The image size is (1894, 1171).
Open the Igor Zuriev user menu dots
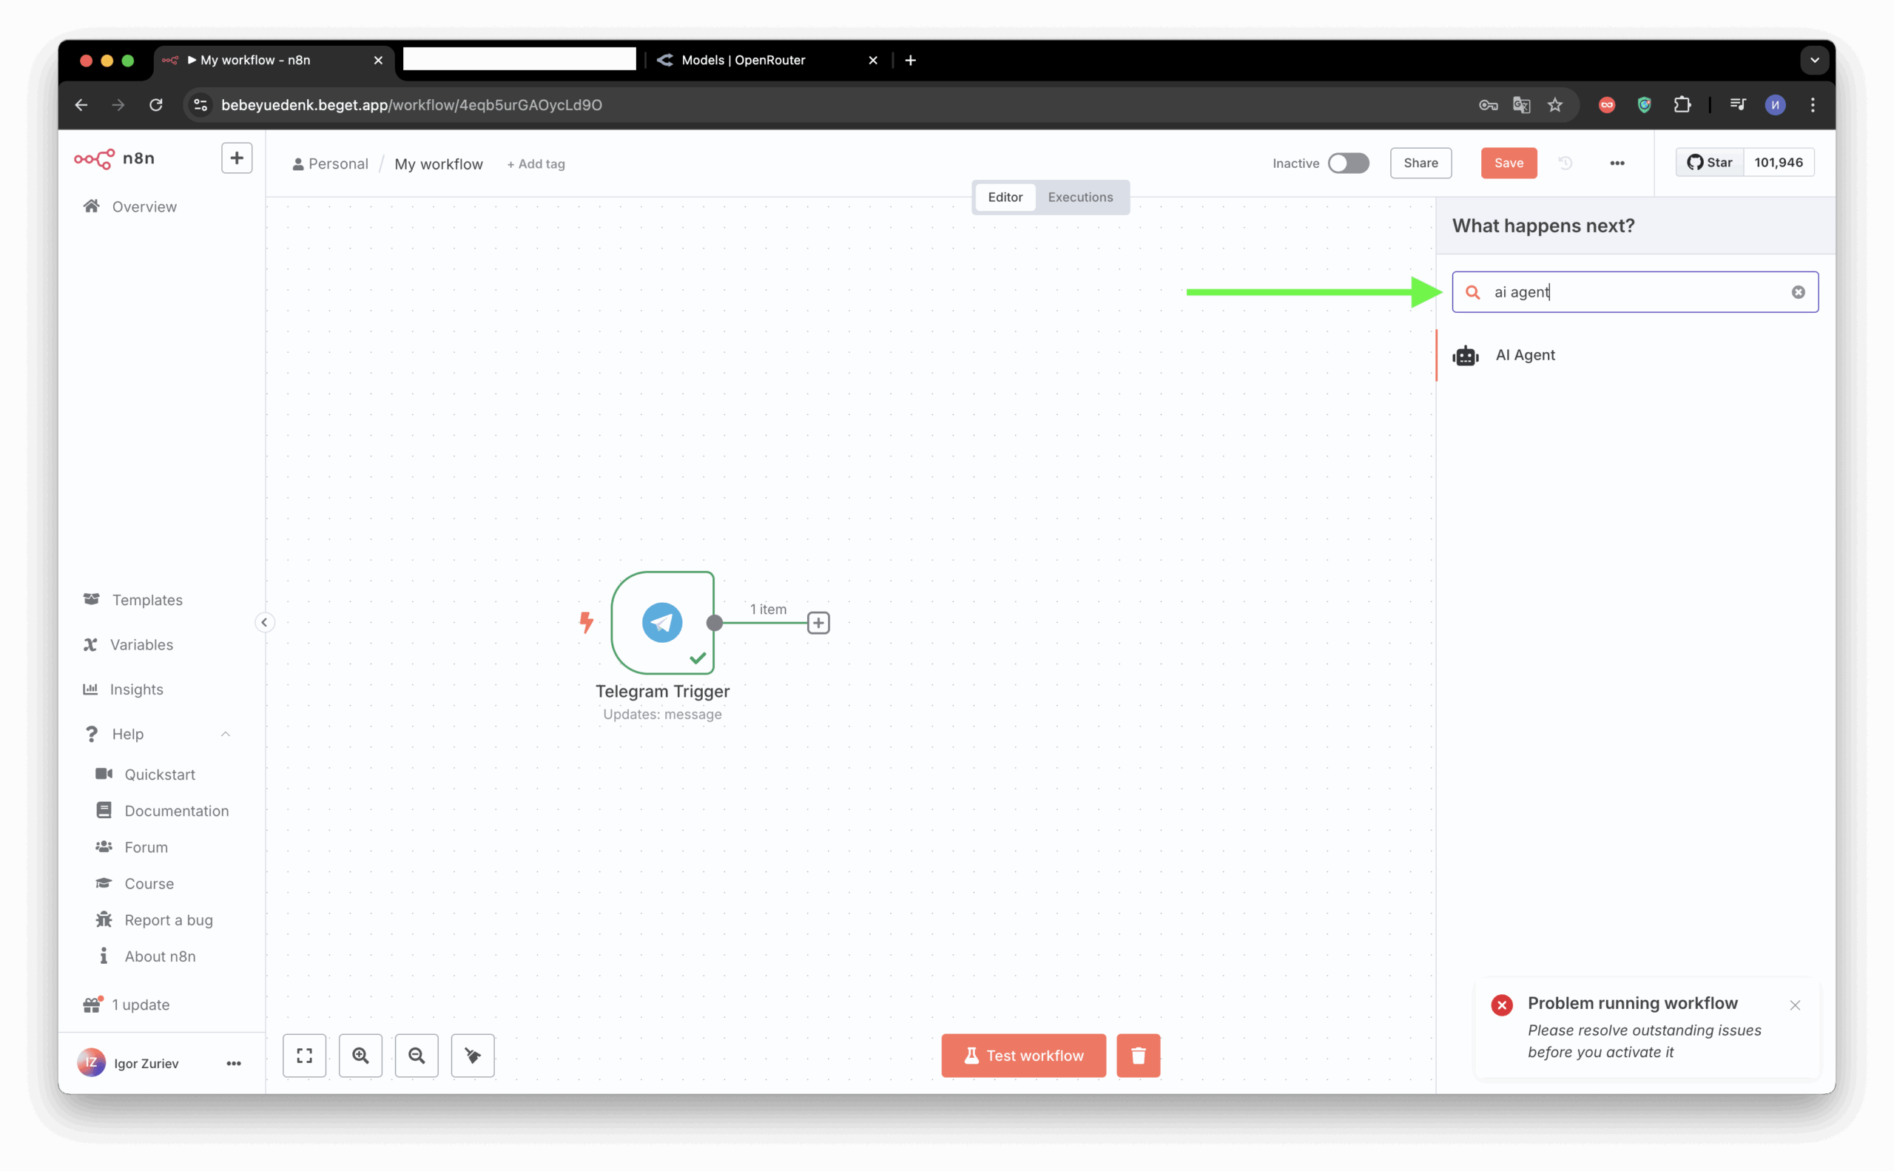[233, 1063]
